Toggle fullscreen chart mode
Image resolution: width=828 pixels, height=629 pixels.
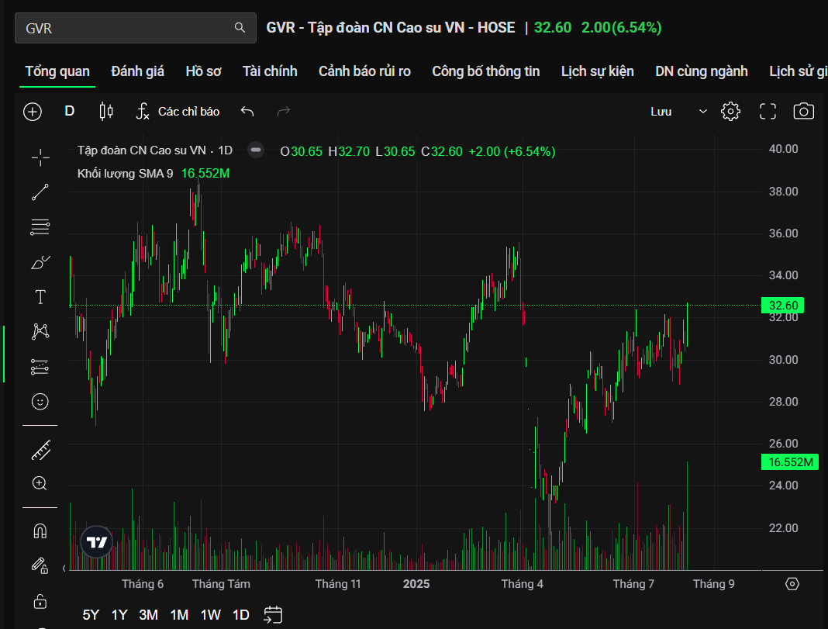pyautogui.click(x=768, y=112)
